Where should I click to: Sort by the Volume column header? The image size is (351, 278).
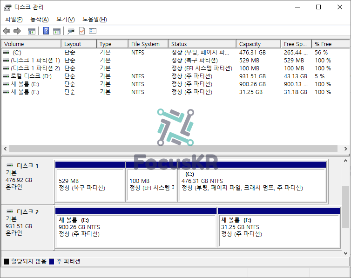click(31, 44)
